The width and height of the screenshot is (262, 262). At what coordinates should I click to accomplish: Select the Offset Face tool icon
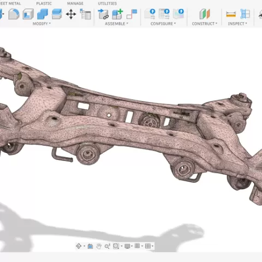(57, 14)
